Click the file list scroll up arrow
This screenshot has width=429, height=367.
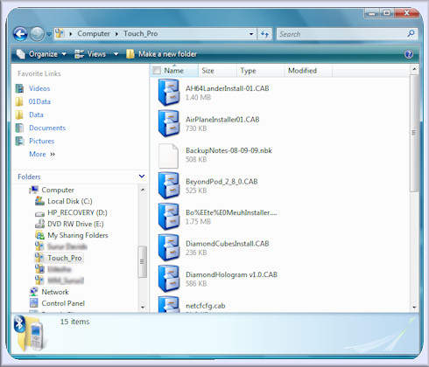[x=414, y=69]
